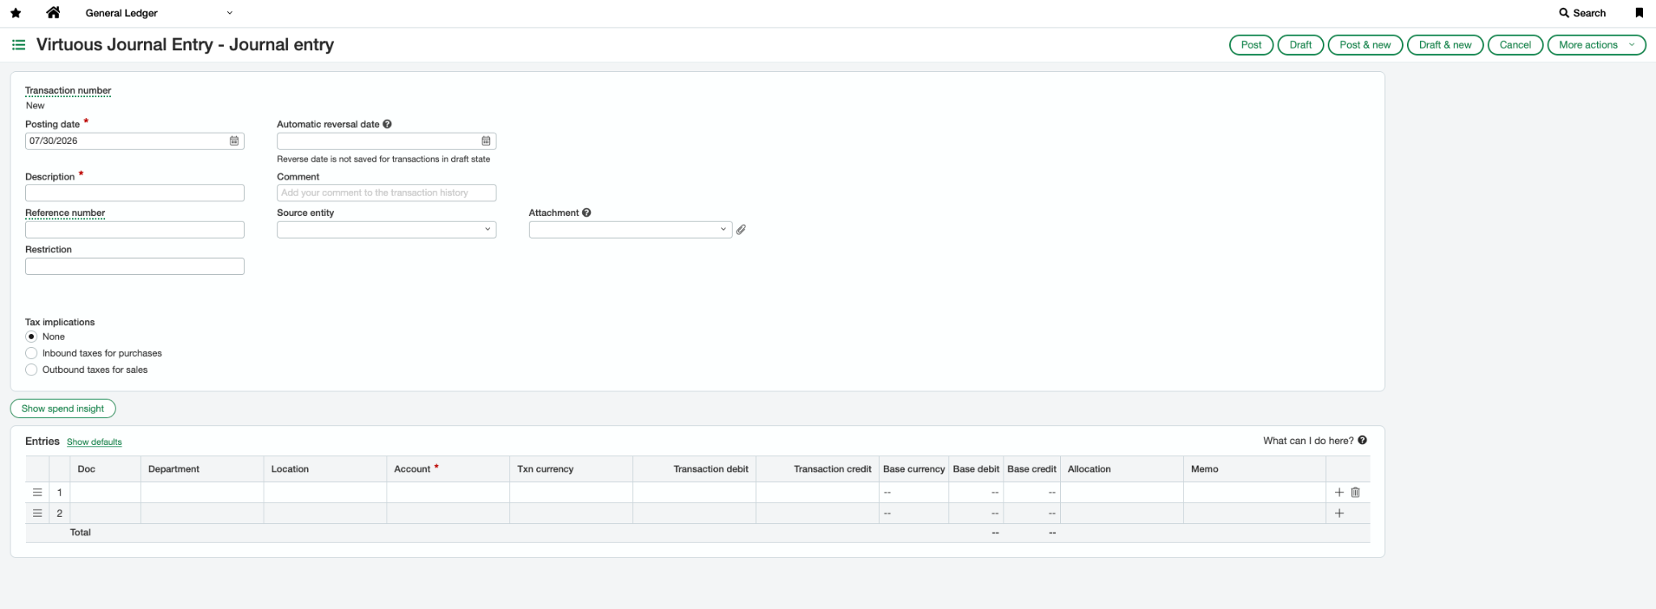Grab the reorder handle of row 2
Screen dimensions: 1656x609
[37, 513]
